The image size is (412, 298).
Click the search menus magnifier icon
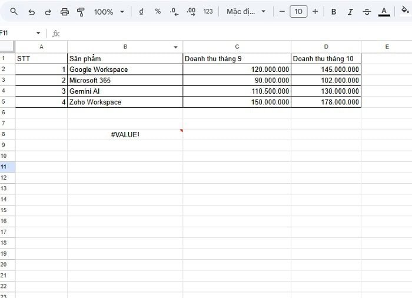14,12
